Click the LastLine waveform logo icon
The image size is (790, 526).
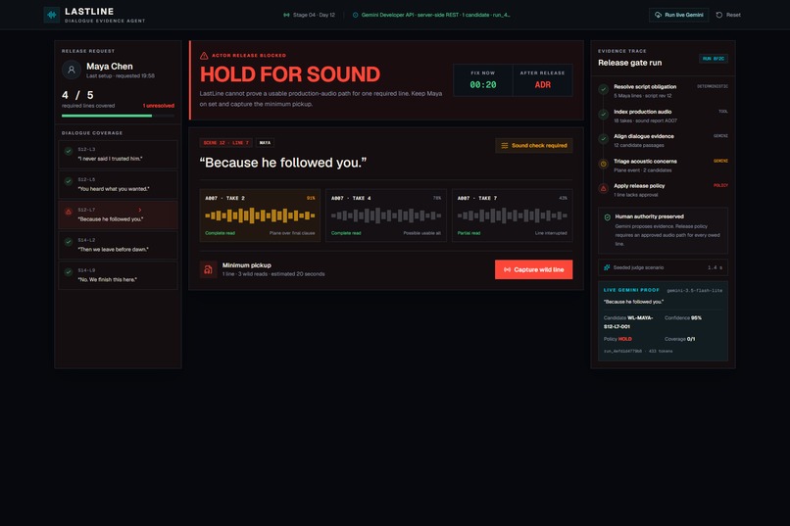[51, 15]
